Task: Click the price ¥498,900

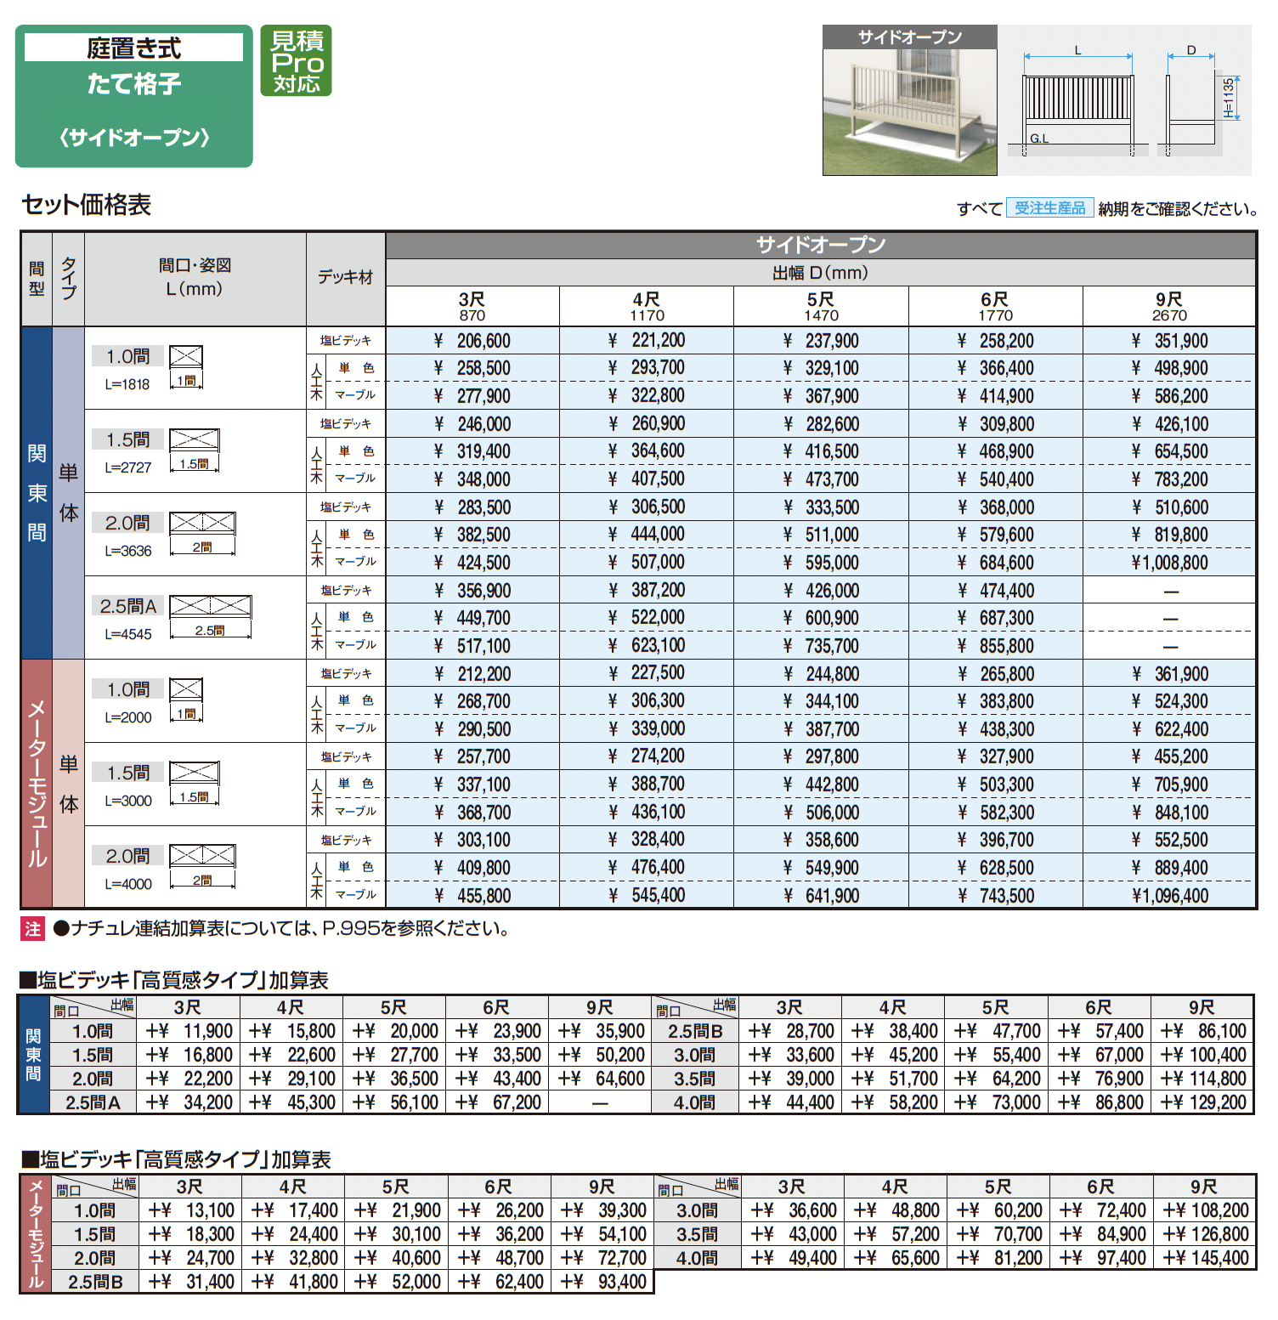Action: point(1169,368)
